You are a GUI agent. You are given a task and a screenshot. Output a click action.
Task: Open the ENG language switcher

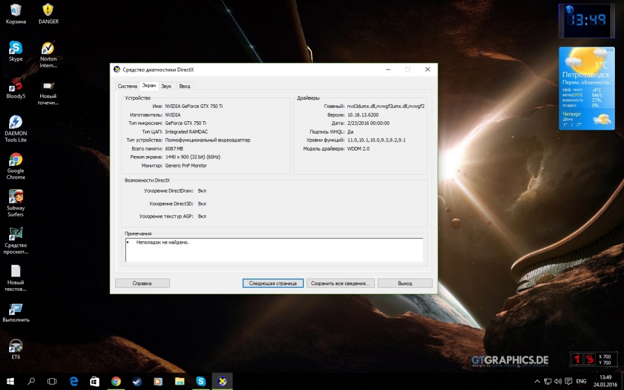(581, 381)
